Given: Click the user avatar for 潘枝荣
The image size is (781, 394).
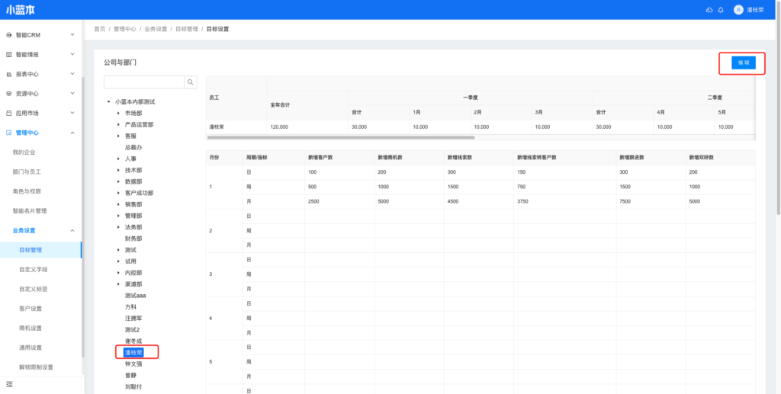Looking at the screenshot, I should (x=738, y=10).
